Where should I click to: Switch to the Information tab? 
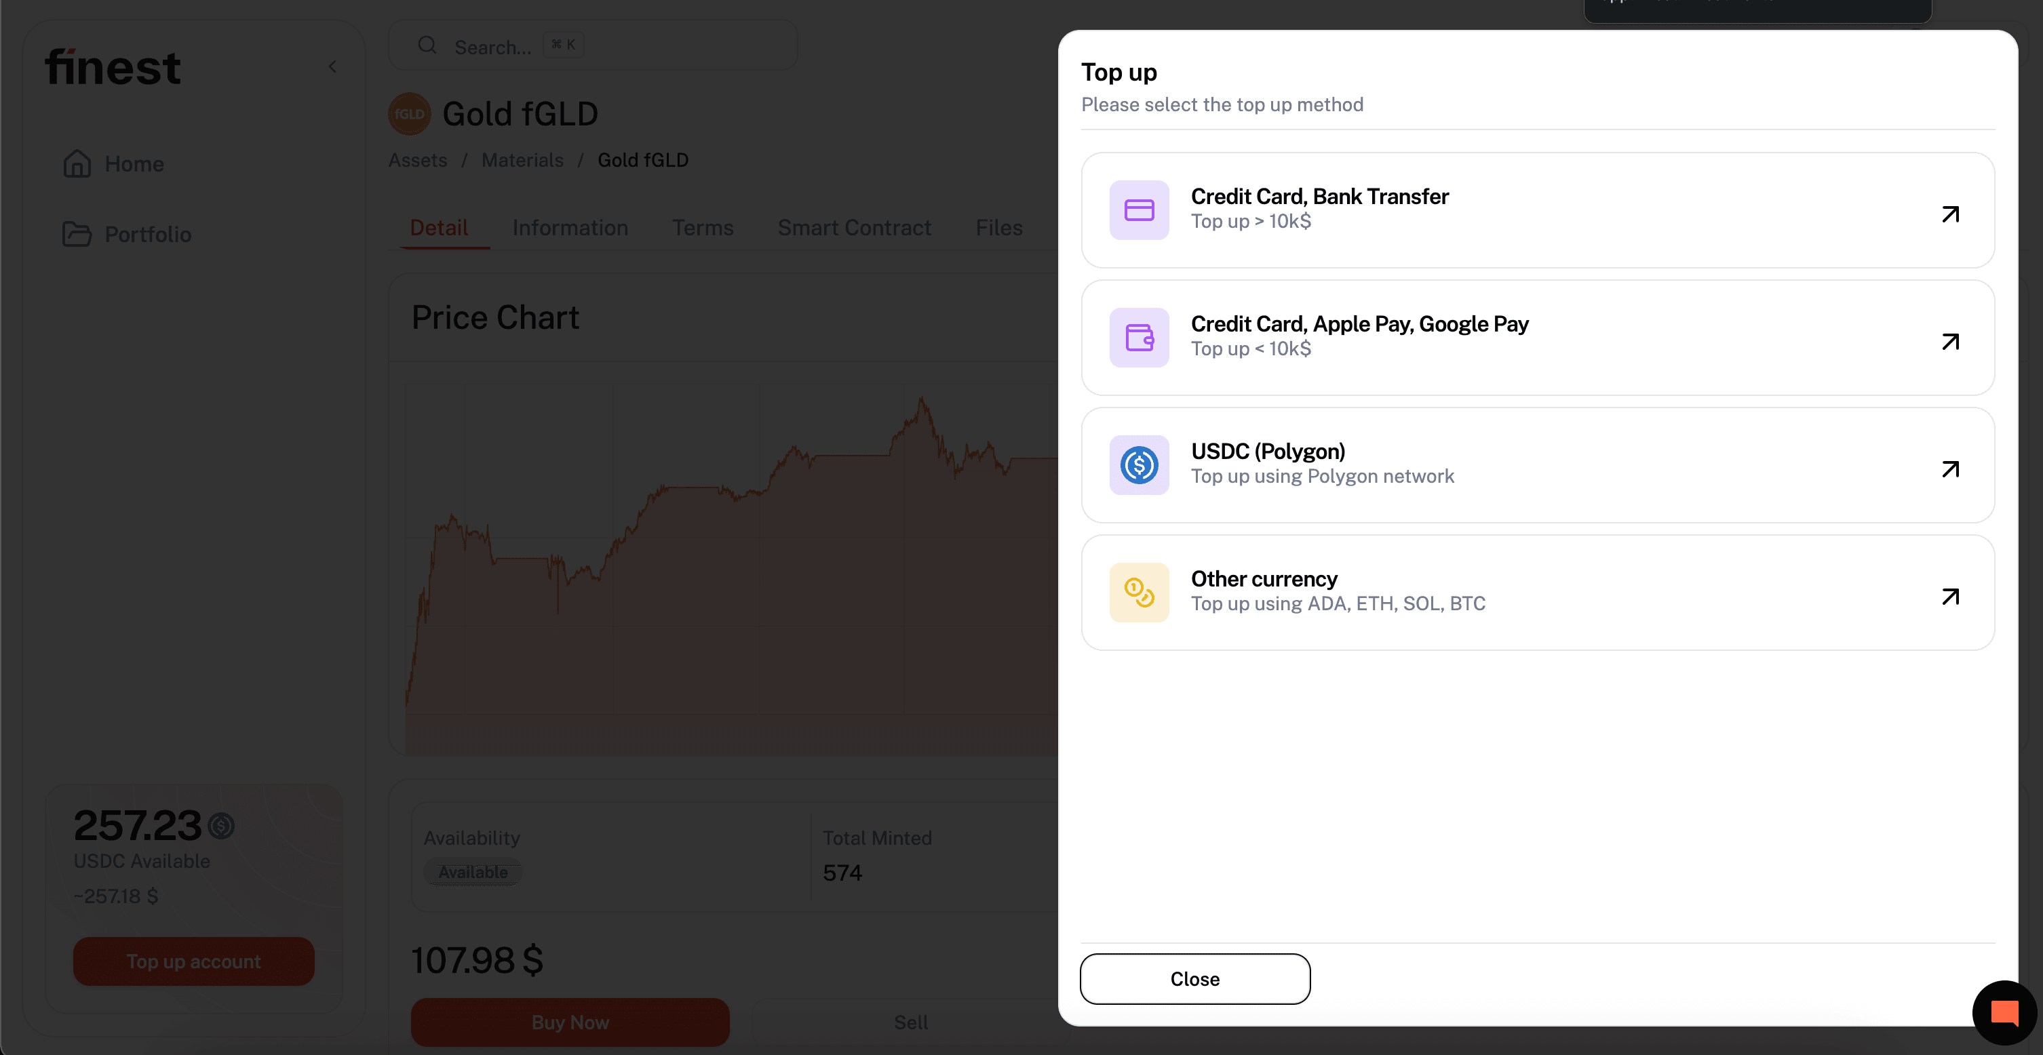click(570, 228)
